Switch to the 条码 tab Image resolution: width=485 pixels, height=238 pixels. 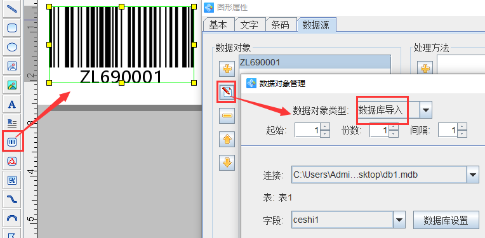[280, 25]
